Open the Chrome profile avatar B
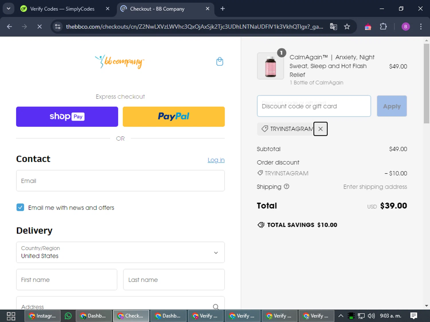 coord(406,27)
